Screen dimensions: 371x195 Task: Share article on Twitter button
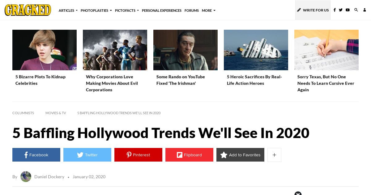pos(87,155)
